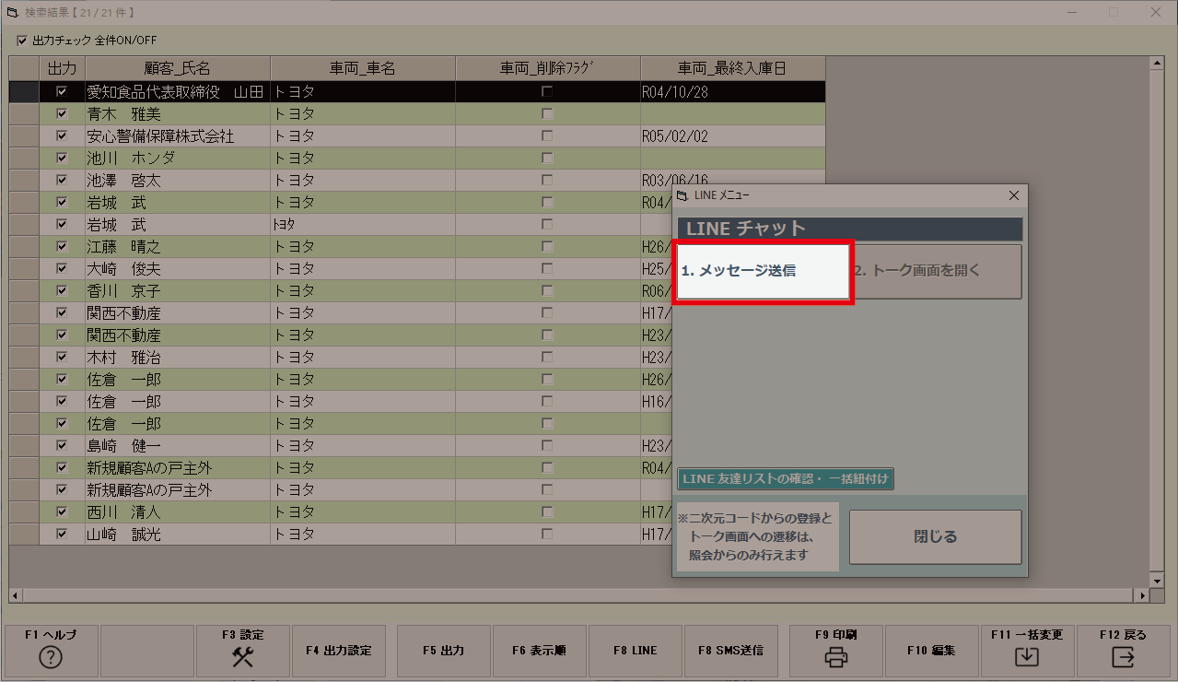This screenshot has height=682, width=1178.
Task: Check 削除フラグ for 青木 雅美 row
Action: click(547, 114)
